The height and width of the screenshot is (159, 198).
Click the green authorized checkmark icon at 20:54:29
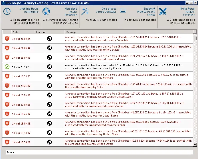pyautogui.click(x=7, y=67)
